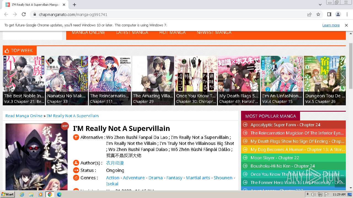The height and width of the screenshot is (198, 353).
Task: Open I'm An Unfashion... cover
Action: [282, 80]
